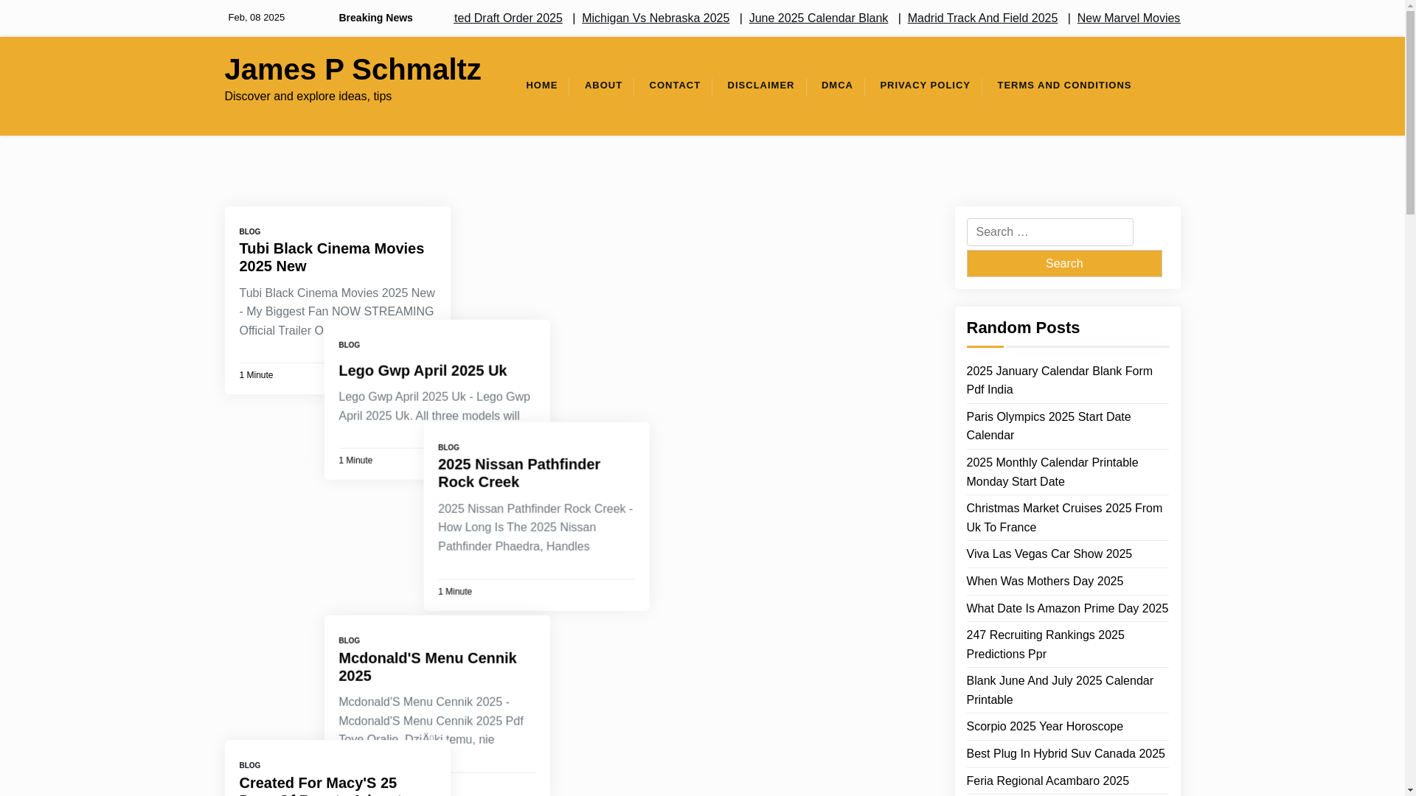Open Feria Regional Acambaro 2025
Screen dimensions: 1416x796
[x=1047, y=781]
